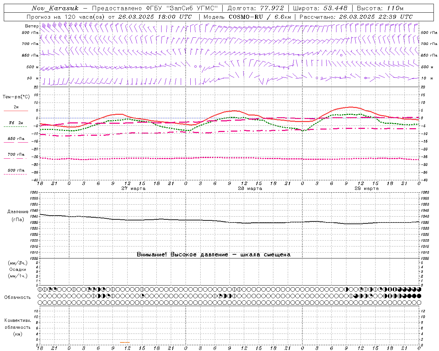Click the Облачность panel label
The height and width of the screenshot is (351, 439).
[17, 298]
